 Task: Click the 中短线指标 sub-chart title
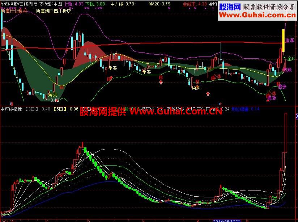click(11, 109)
